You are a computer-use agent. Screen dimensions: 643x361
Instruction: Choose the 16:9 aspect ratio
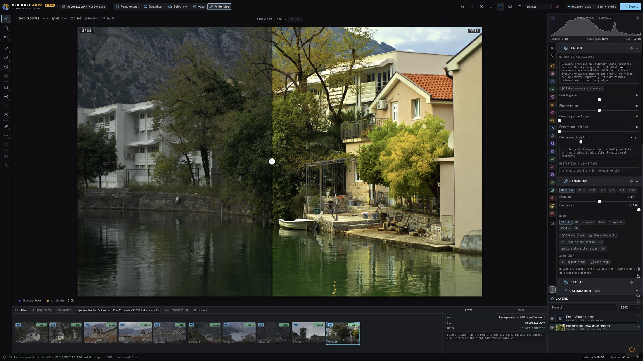[581, 190]
